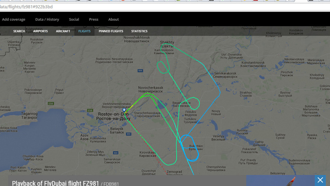This screenshot has width=330, height=186.
Task: Click the browser address bar URL
Action: click(x=26, y=7)
